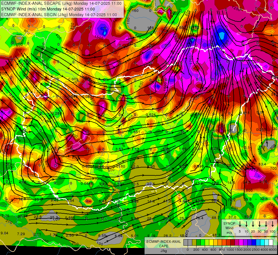
Task: Pick the lime yellow-green CAPE legend swatch
Action: (207, 243)
